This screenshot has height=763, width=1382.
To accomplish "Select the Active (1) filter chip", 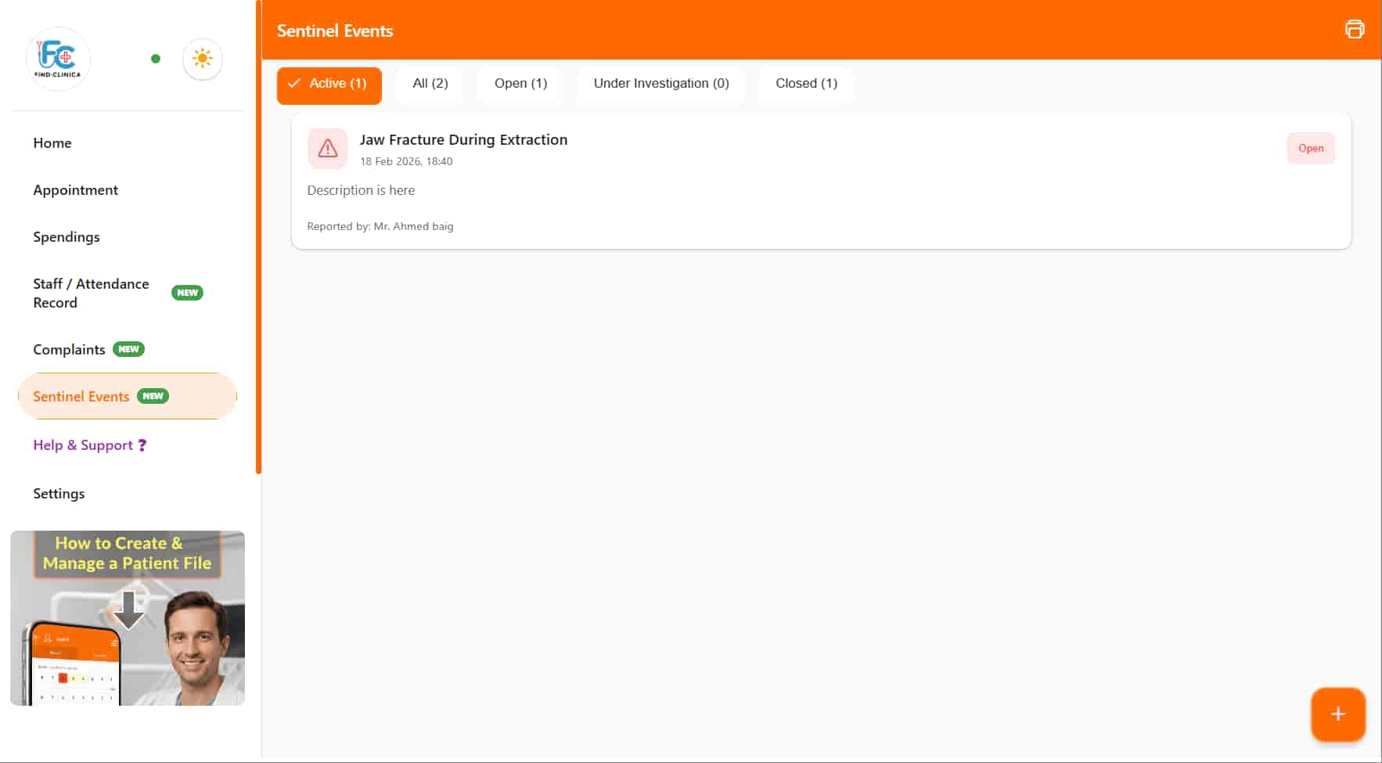I will pos(329,84).
